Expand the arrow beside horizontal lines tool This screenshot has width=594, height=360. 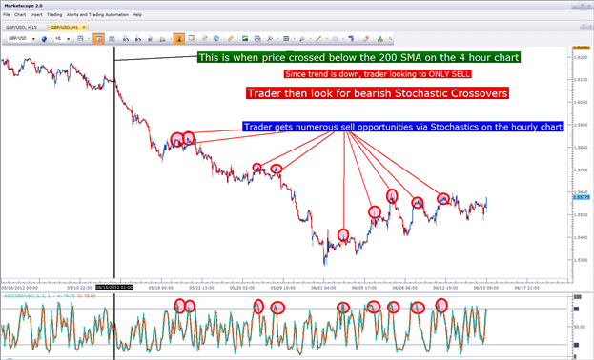tap(294, 39)
